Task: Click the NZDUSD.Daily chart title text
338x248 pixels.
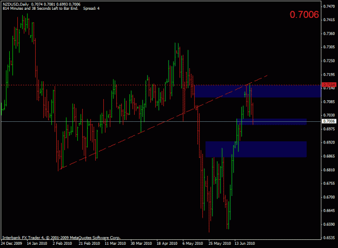Action: click(16, 4)
